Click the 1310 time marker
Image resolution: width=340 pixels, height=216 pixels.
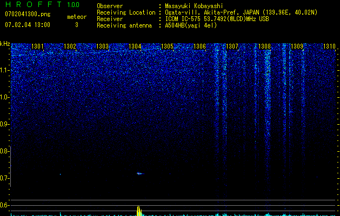tap(329, 46)
